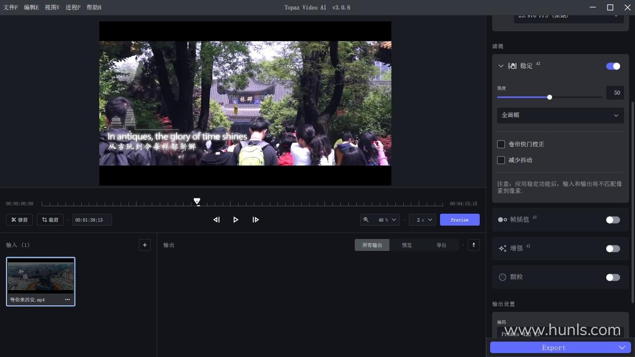This screenshot has width=635, height=357.
Task: Click the add input plus icon
Action: (145, 245)
